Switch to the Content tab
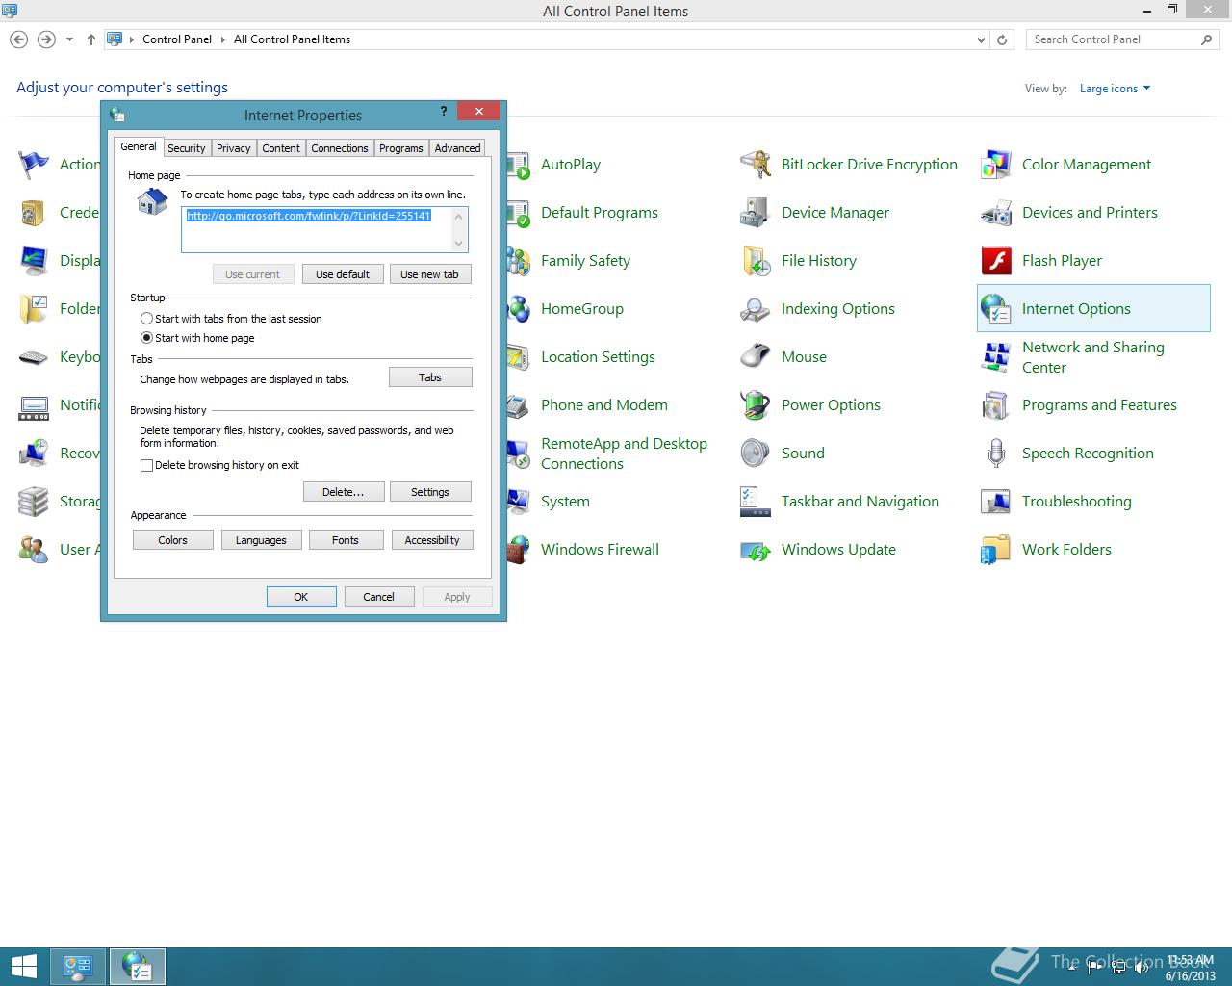This screenshot has height=986, width=1232. coord(281,148)
